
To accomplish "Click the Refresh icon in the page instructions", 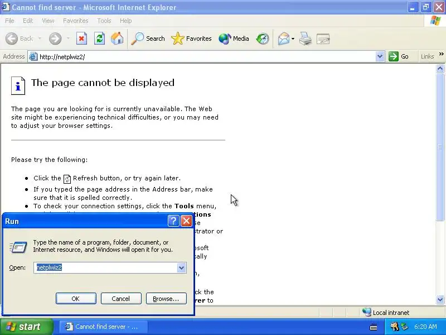I will pos(67,179).
